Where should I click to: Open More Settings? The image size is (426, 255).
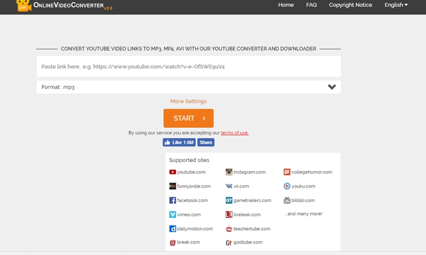click(189, 101)
